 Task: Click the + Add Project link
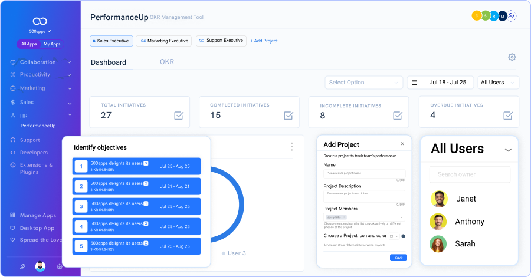pos(264,41)
